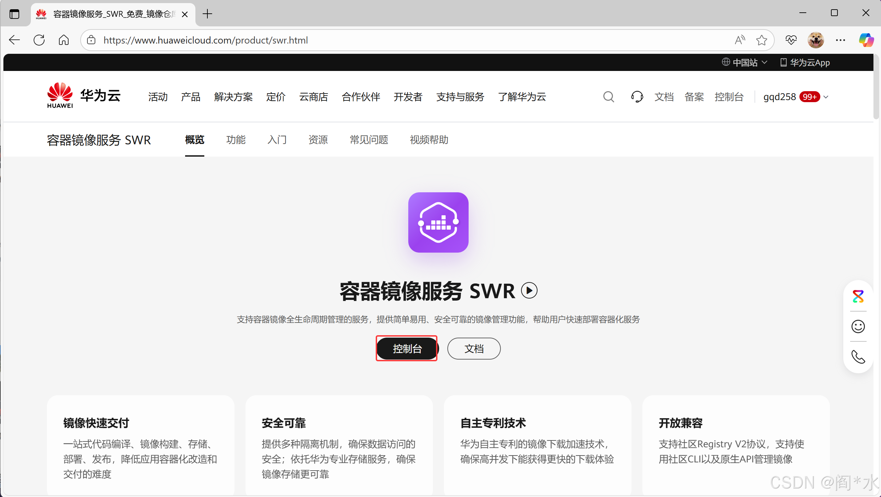Open the 常见问题 tab
881x497 pixels.
369,140
